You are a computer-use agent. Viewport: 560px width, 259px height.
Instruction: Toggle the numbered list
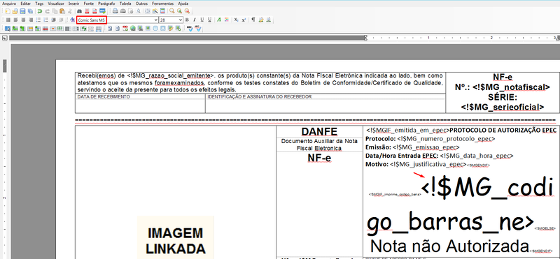click(x=45, y=20)
